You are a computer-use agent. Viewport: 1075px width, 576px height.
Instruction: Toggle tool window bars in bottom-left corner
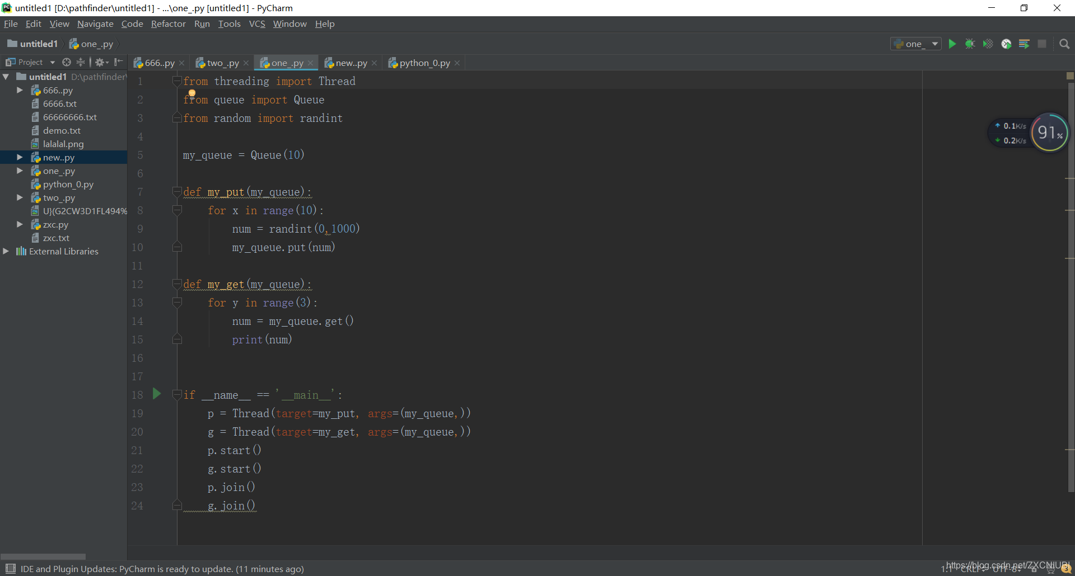click(10, 569)
